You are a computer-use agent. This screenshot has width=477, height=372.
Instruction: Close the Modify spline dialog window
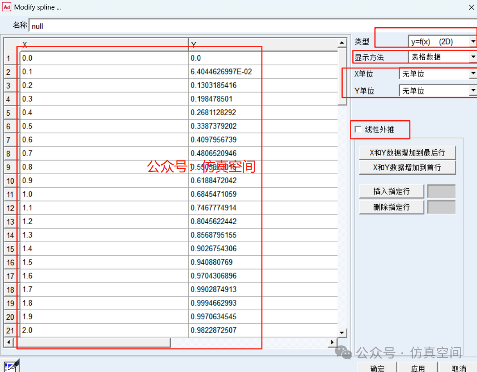coord(471,7)
